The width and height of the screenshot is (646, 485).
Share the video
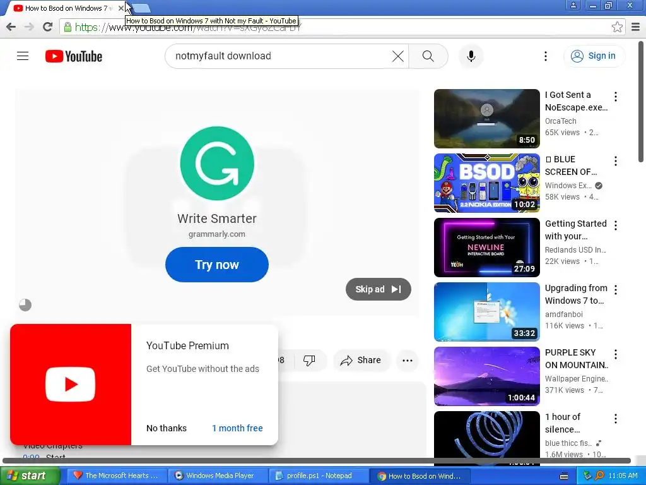pyautogui.click(x=360, y=360)
